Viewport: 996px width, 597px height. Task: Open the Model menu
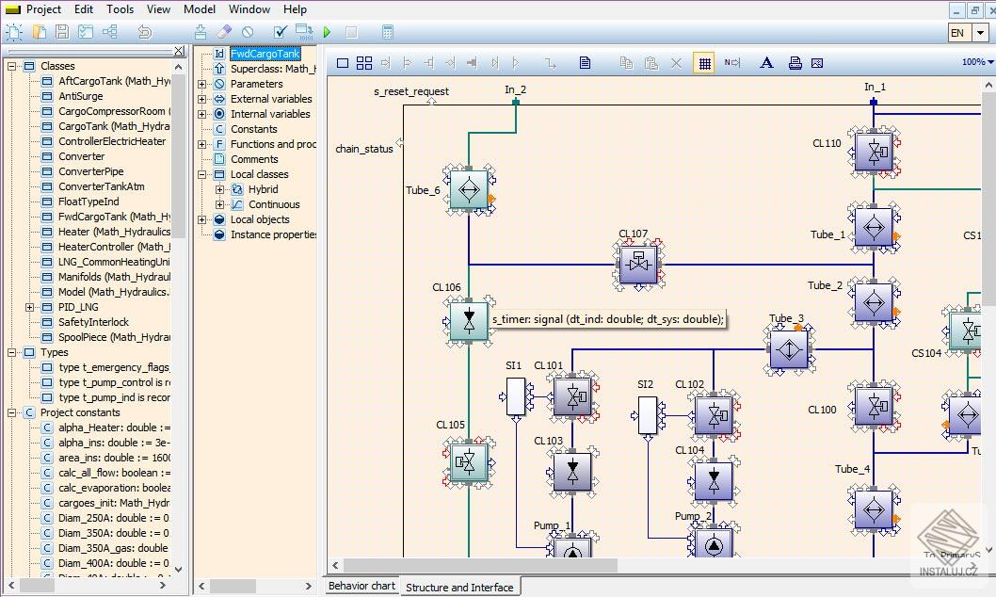pyautogui.click(x=200, y=9)
